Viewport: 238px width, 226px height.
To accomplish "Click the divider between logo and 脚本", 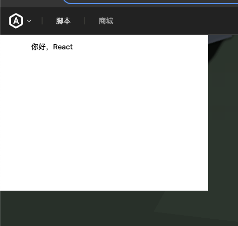I will (x=42, y=21).
